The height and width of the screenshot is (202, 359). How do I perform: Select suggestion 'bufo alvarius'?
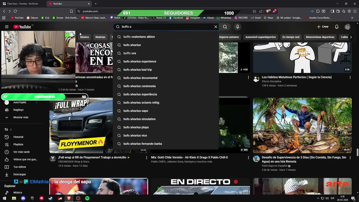coord(166,45)
